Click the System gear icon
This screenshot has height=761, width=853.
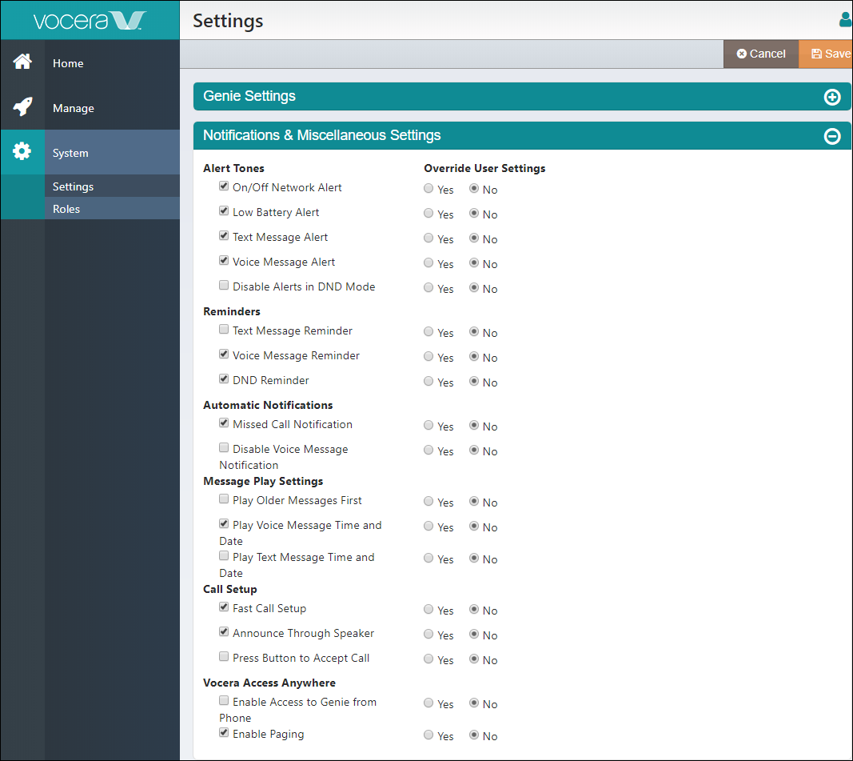[x=22, y=151]
